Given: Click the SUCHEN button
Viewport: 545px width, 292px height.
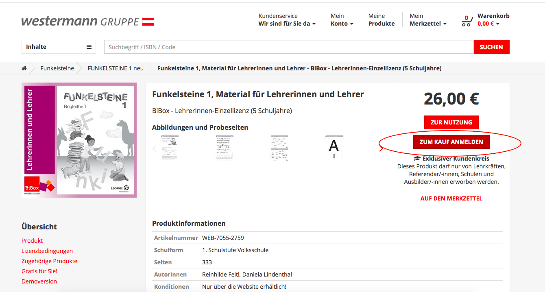Looking at the screenshot, I should tap(491, 47).
